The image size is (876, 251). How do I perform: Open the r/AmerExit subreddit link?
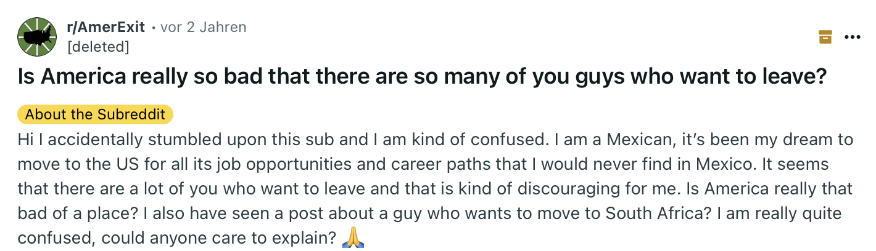105,27
